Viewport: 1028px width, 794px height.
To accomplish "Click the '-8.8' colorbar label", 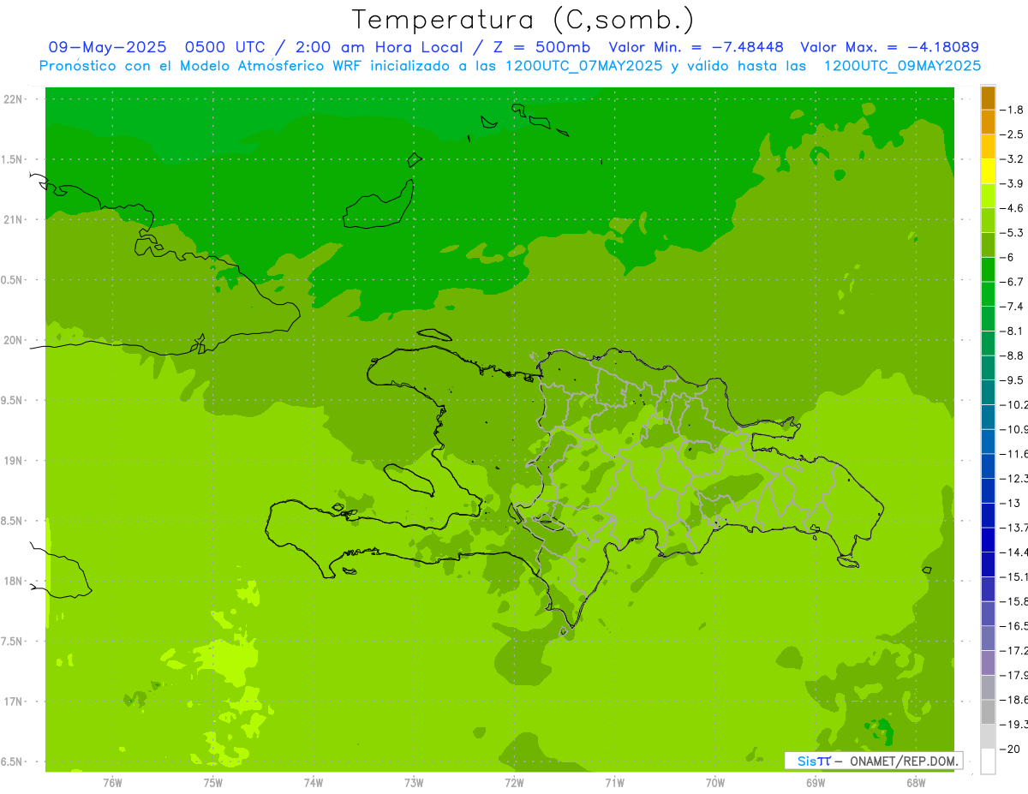I will 1012,355.
